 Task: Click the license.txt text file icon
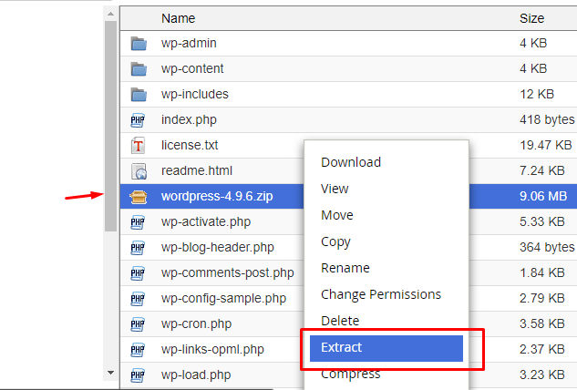coord(138,145)
